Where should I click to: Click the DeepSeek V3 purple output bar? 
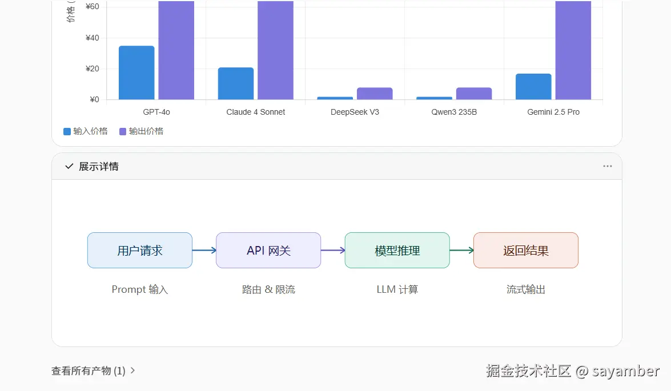tap(375, 94)
